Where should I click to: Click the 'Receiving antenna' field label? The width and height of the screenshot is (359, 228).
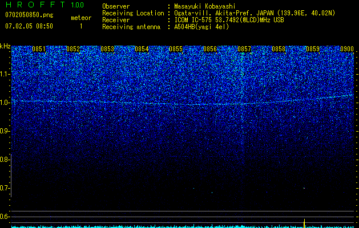(x=131, y=27)
